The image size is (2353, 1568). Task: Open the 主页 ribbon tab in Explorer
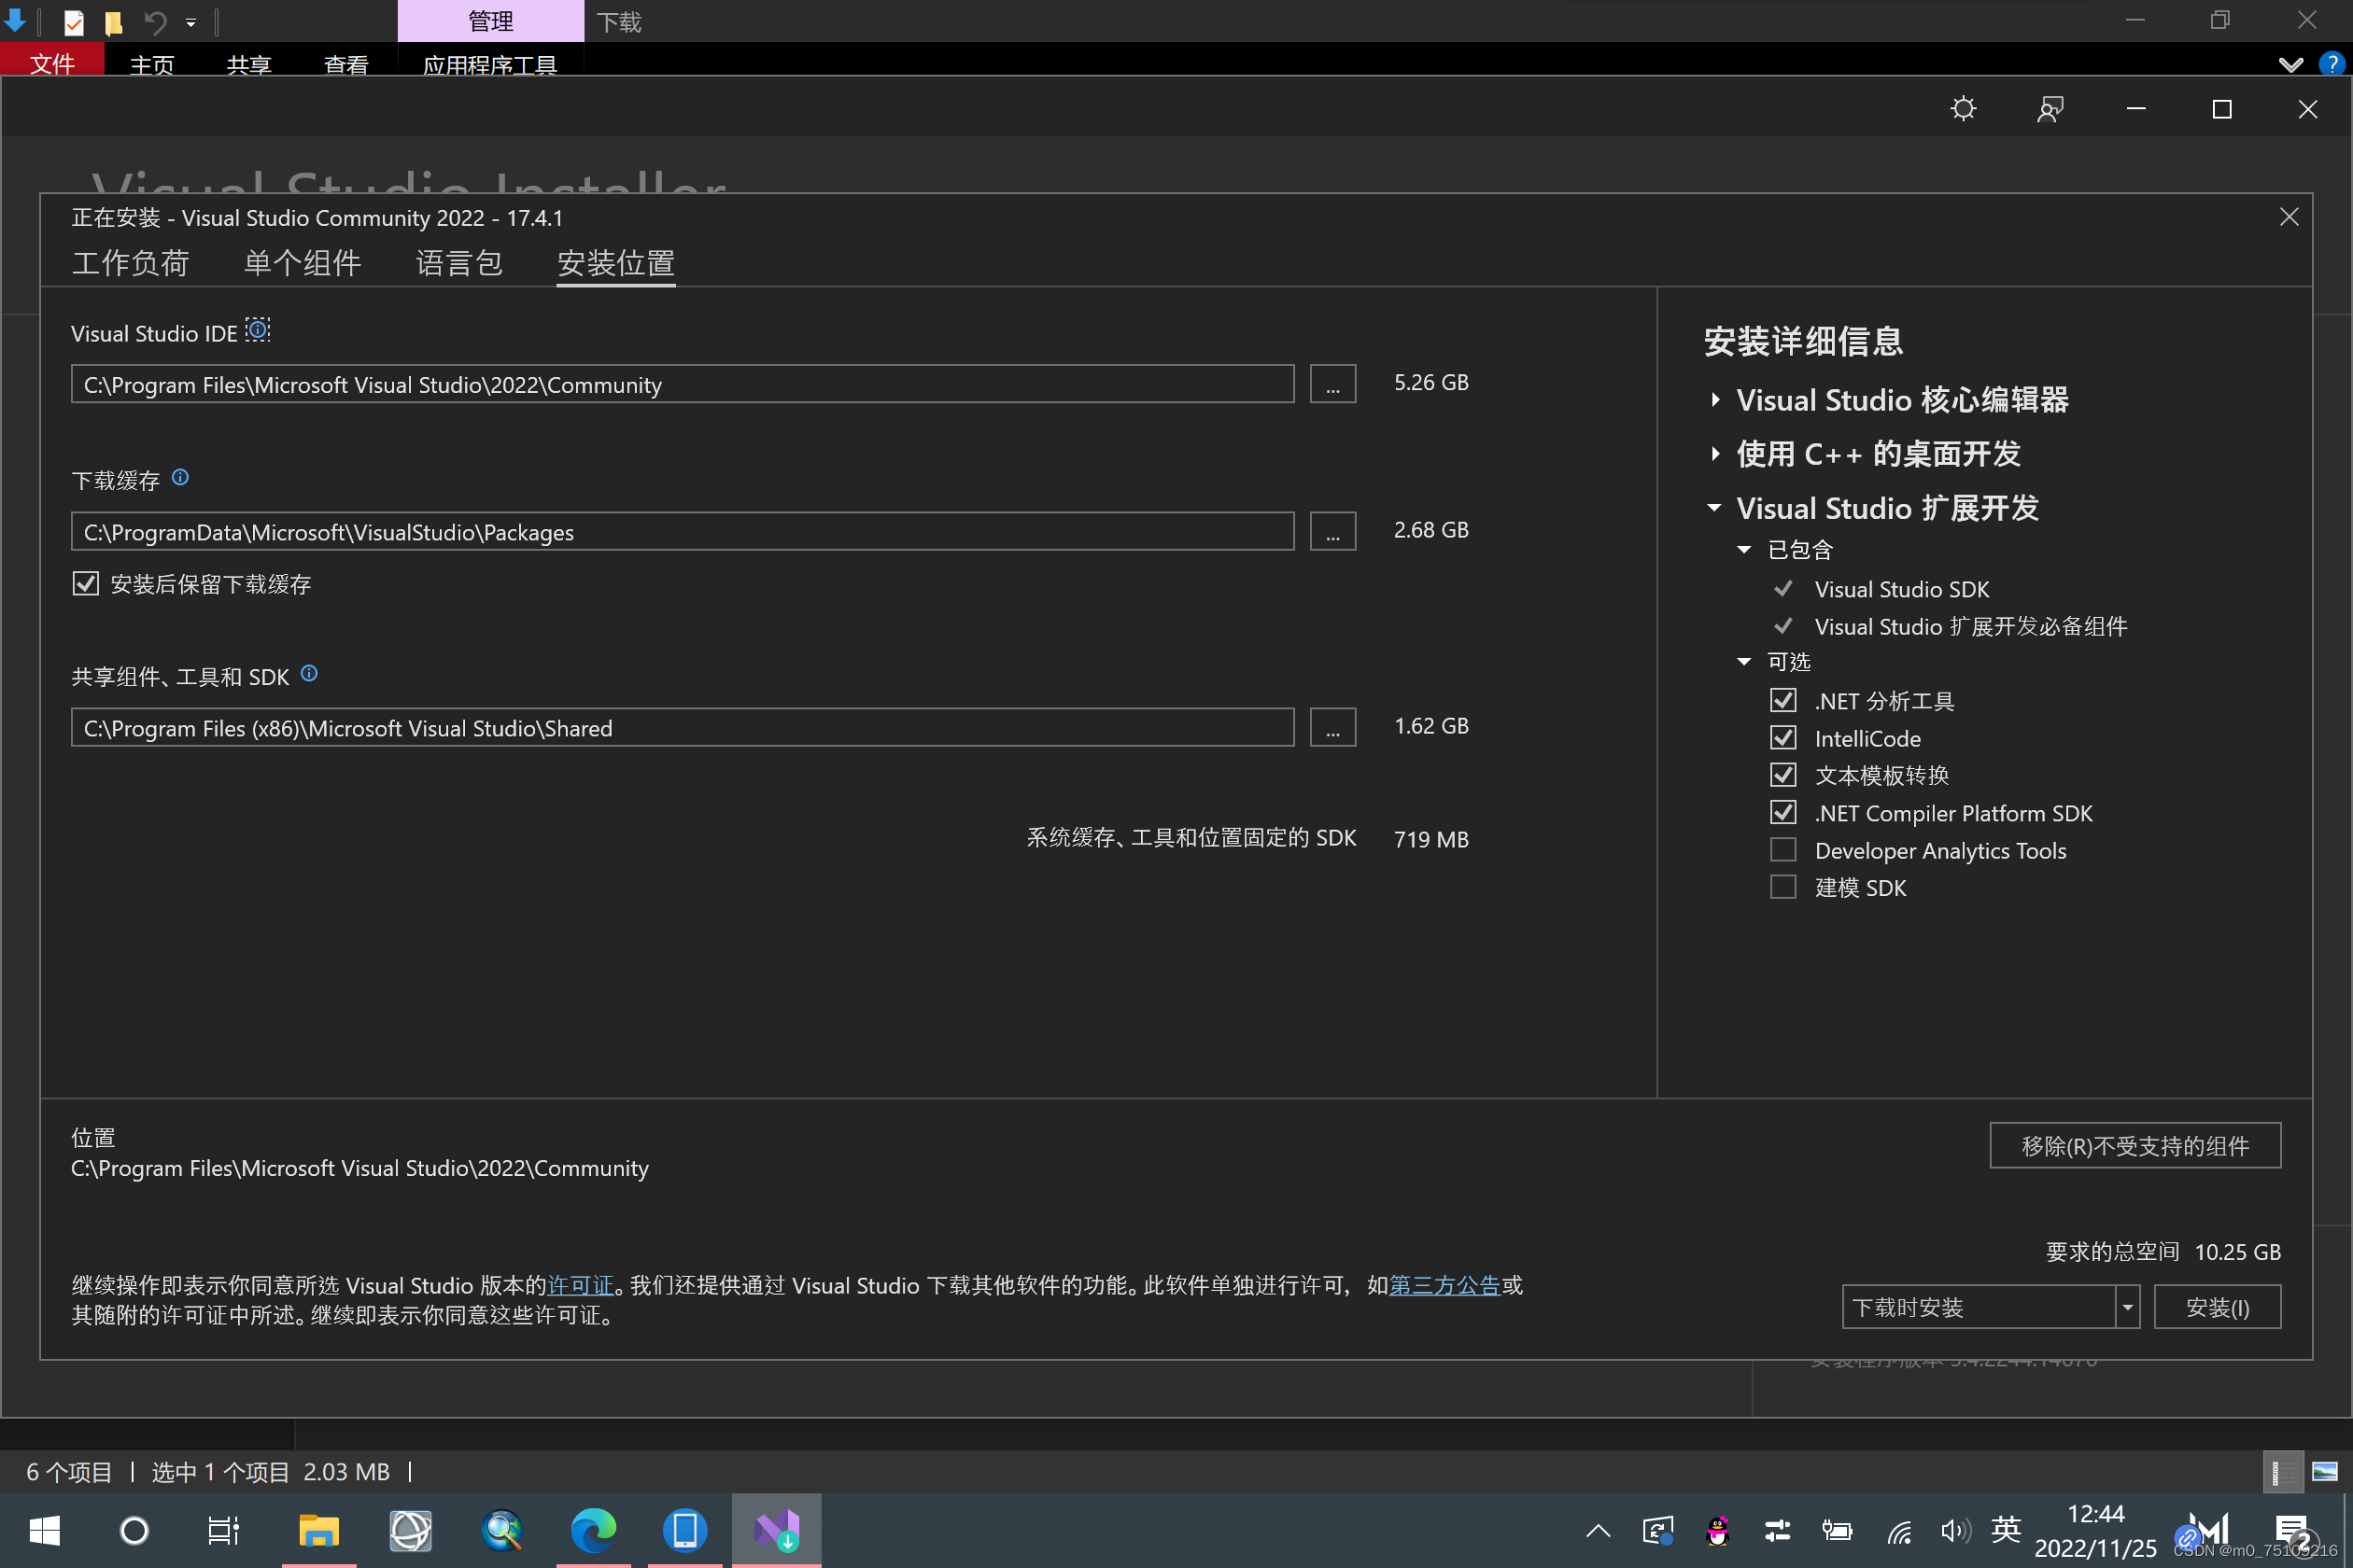tap(152, 63)
